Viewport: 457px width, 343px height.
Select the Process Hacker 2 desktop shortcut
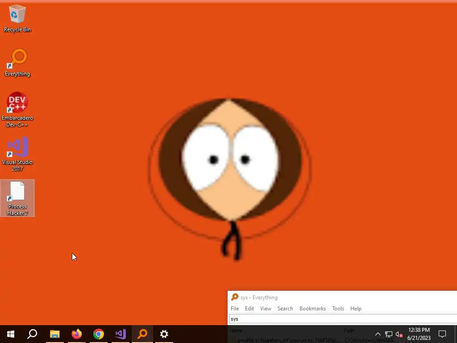(x=17, y=198)
